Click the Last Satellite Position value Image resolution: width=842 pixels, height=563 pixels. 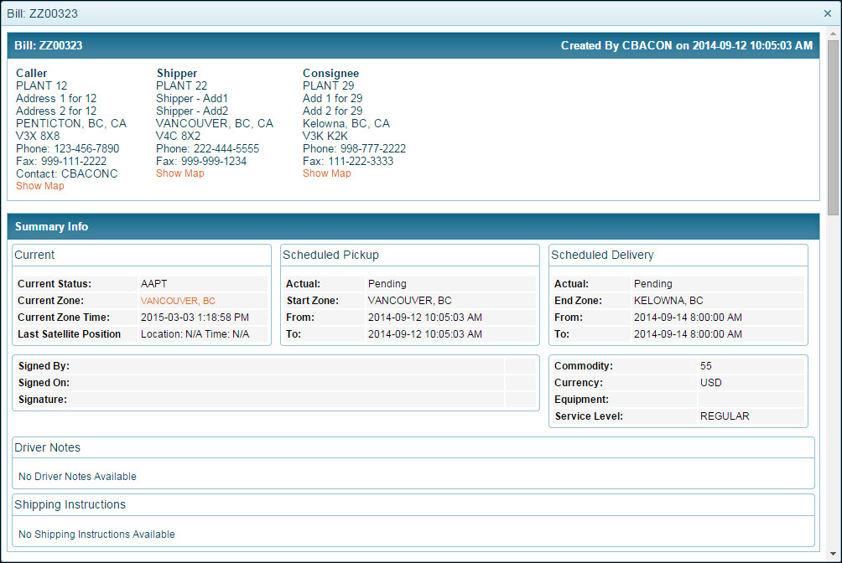[x=195, y=334]
